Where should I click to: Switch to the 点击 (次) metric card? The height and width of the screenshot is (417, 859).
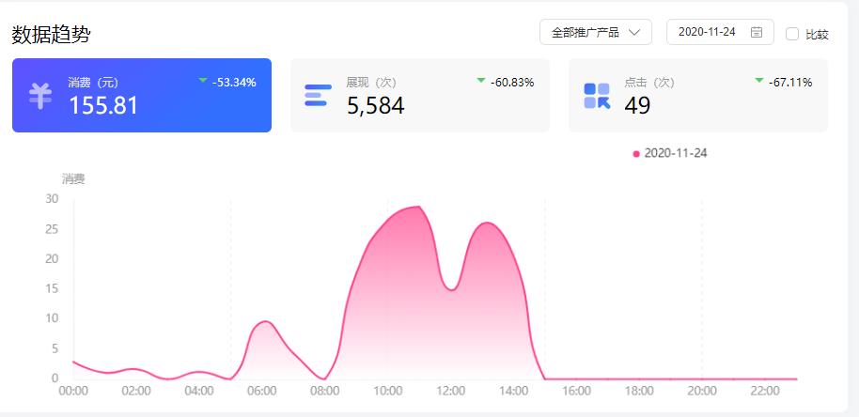click(x=697, y=95)
